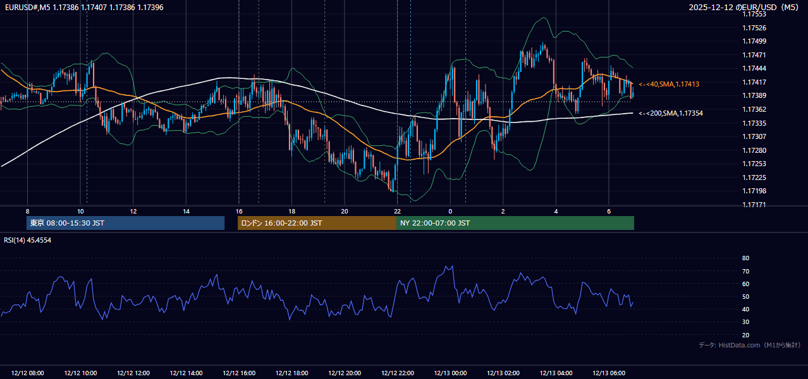Click RSI level 60 on axis
The height and width of the screenshot is (379, 808).
point(745,284)
